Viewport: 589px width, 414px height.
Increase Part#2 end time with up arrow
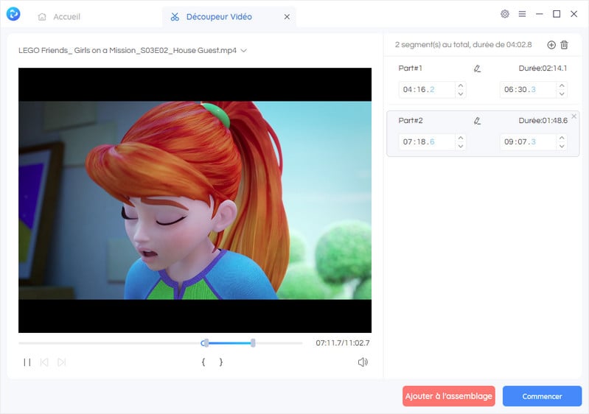562,138
